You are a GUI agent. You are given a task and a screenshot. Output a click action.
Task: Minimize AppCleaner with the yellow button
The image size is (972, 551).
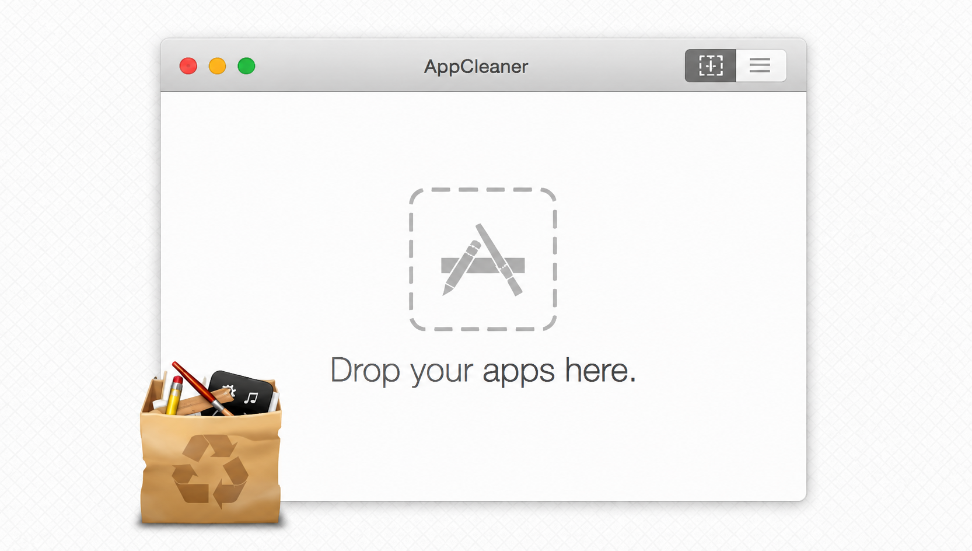[217, 66]
